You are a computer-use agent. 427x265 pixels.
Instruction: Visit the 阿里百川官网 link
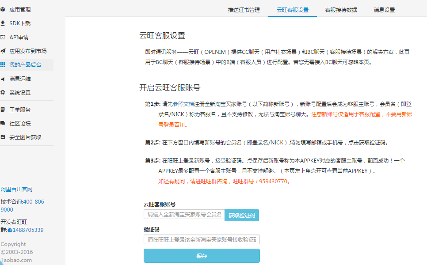16,189
